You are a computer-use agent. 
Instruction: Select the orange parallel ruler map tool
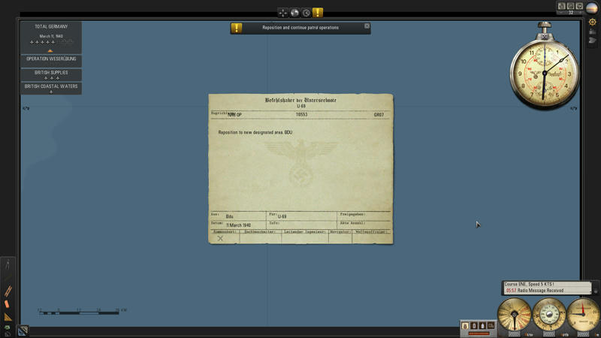8,291
